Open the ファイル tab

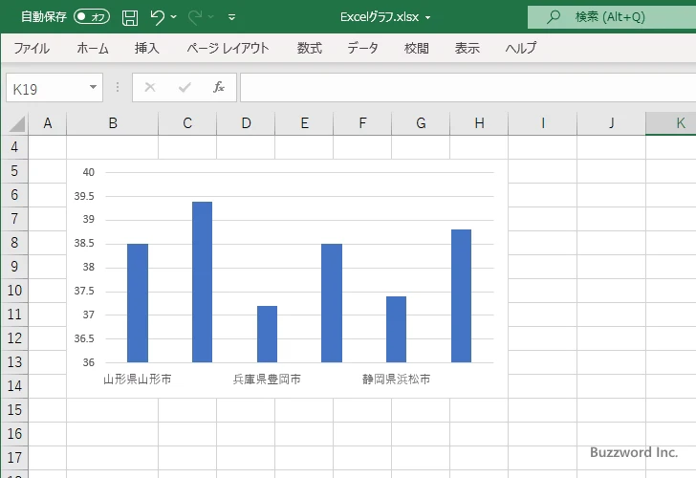32,48
